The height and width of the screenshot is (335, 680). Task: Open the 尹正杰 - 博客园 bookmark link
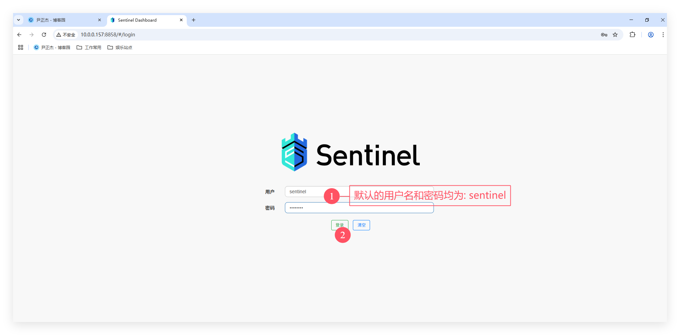click(x=52, y=47)
